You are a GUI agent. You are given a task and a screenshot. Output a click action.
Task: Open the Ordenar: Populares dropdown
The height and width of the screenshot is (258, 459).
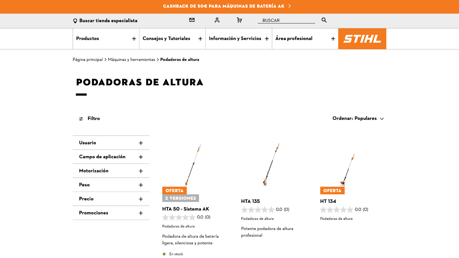point(358,119)
